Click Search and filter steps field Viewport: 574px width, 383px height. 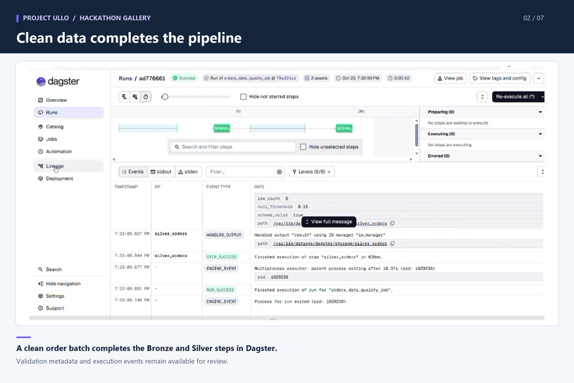(x=233, y=147)
